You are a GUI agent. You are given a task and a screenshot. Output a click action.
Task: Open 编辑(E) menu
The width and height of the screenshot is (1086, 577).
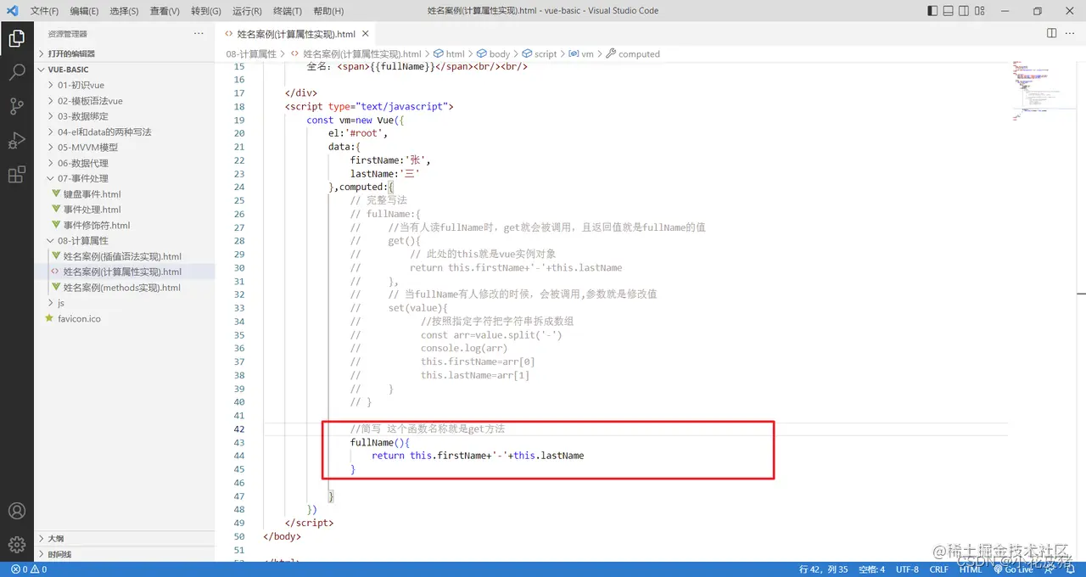tap(84, 11)
